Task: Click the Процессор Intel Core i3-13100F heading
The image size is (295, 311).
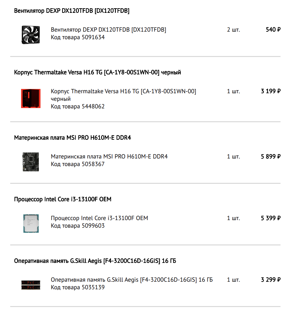Action: click(63, 199)
